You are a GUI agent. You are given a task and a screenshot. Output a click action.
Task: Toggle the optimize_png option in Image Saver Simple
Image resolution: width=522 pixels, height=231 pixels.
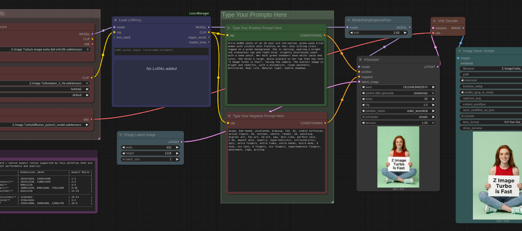pos(491,98)
